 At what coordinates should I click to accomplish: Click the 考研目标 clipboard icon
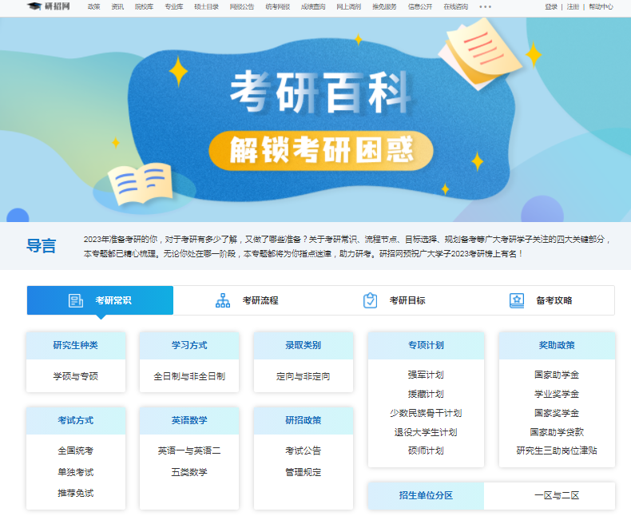370,300
